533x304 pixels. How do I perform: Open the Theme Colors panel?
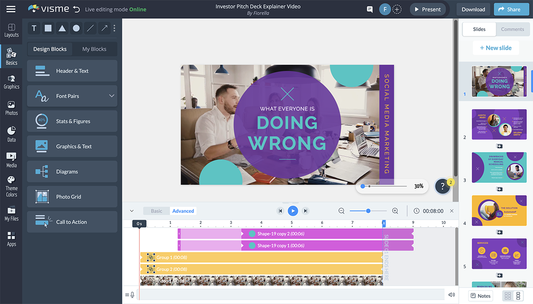click(x=11, y=186)
